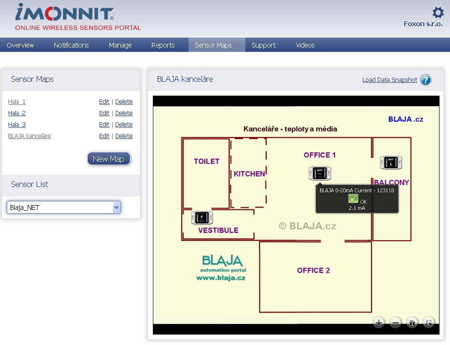
Task: Click the Sensor Maps panel heading
Action: [x=32, y=79]
